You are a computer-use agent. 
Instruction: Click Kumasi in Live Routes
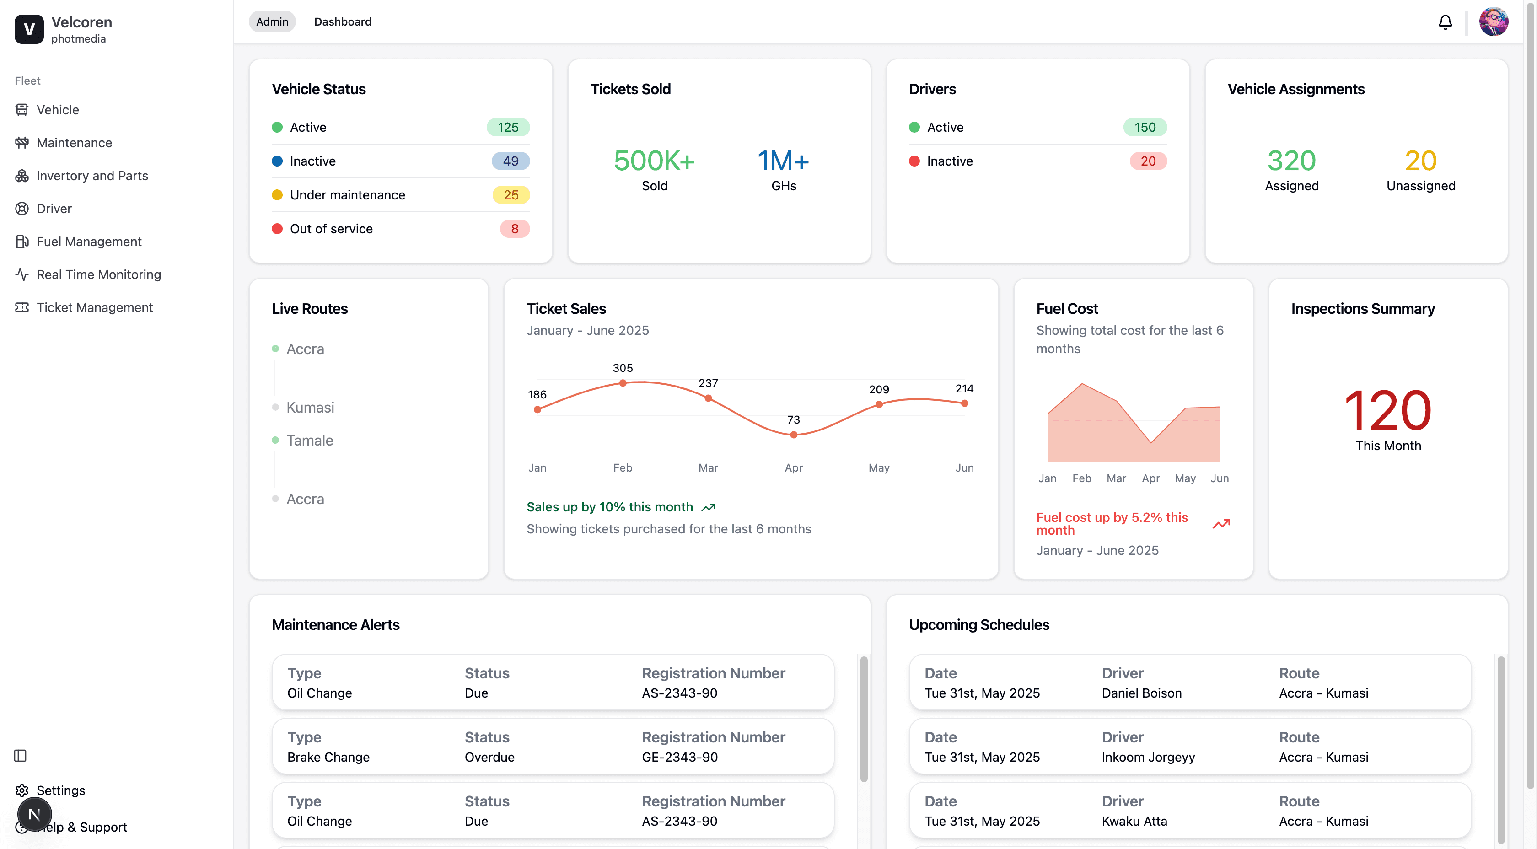tap(310, 407)
